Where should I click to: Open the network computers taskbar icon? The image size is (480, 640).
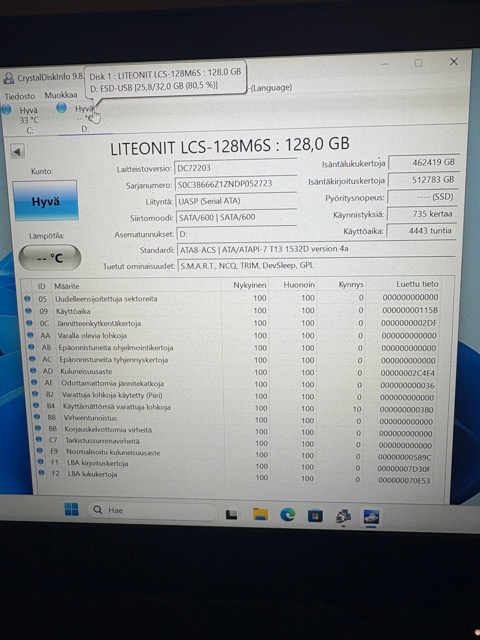pyautogui.click(x=343, y=516)
